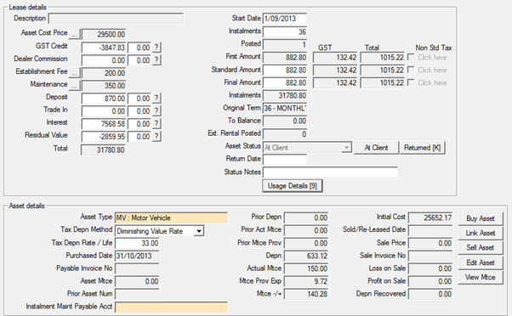Click the Dealer Commission amount field

pyautogui.click(x=104, y=60)
